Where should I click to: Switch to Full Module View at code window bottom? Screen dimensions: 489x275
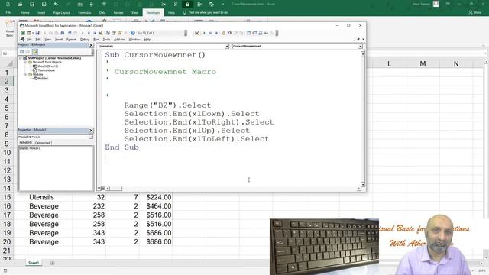click(x=103, y=189)
